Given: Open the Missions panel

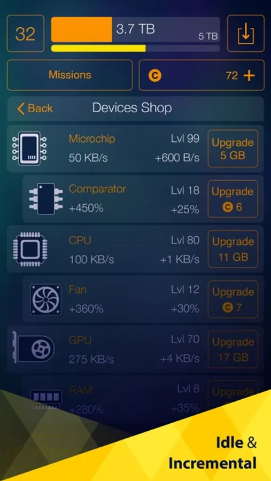Looking at the screenshot, I should tap(70, 75).
